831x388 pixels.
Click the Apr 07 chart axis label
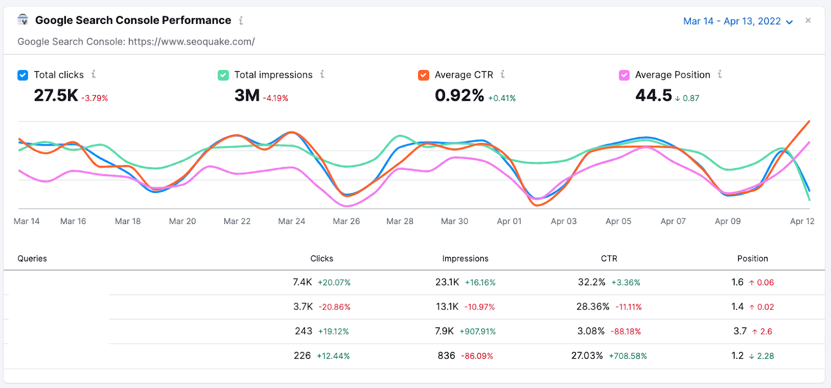tap(673, 221)
